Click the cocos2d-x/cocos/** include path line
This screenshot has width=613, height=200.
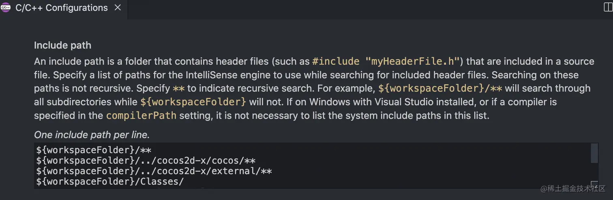pyautogui.click(x=146, y=161)
